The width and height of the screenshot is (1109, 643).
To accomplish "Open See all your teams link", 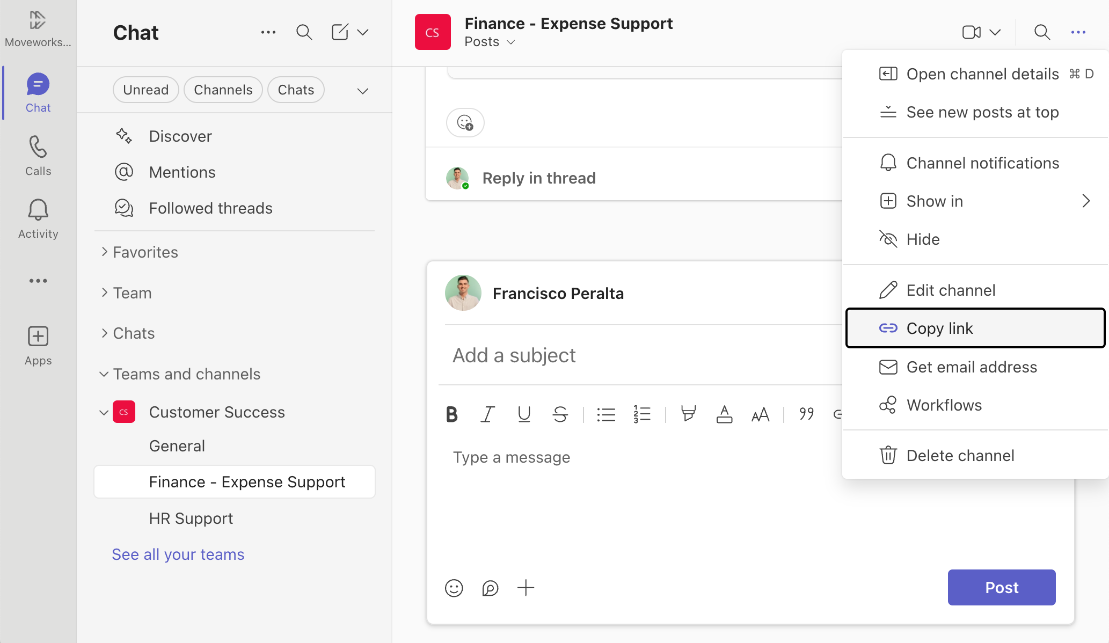I will (x=178, y=554).
